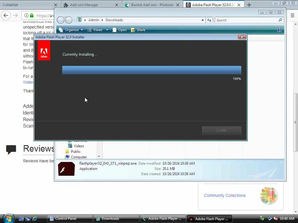Select Downloads in the address breadcrumb
298x223 pixels.
click(114, 20)
